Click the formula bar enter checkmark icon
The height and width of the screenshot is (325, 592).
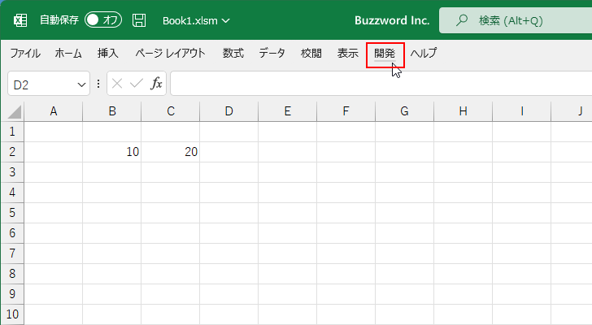tap(137, 84)
